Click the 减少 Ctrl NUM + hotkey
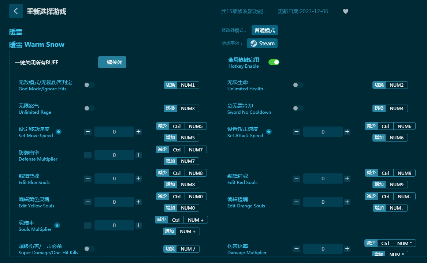427x263 pixels. point(181,220)
